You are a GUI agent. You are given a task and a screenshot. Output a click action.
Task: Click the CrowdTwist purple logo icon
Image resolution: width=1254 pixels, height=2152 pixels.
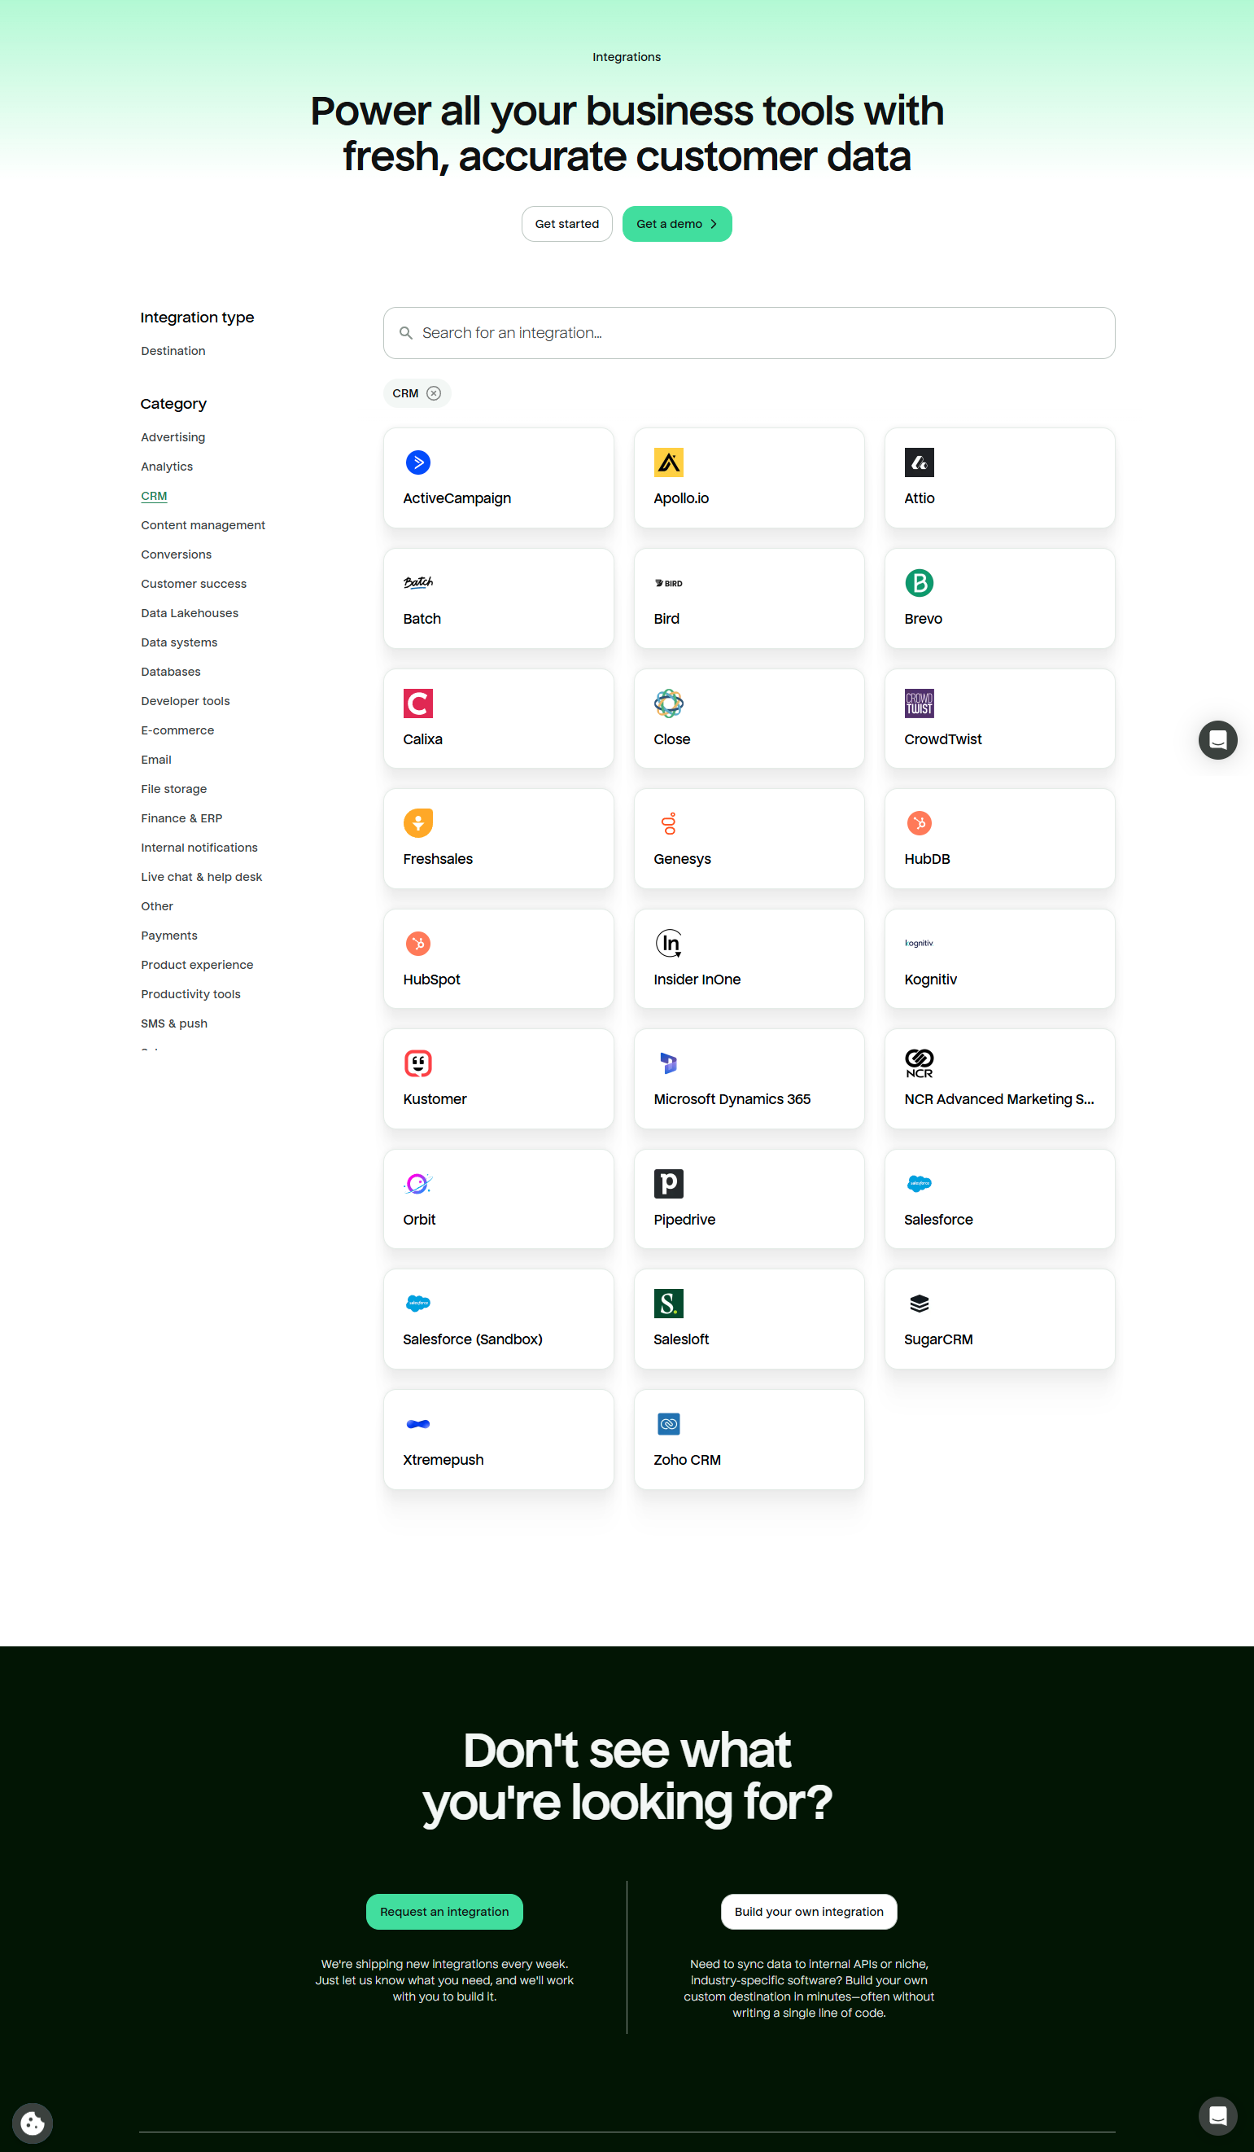point(920,703)
